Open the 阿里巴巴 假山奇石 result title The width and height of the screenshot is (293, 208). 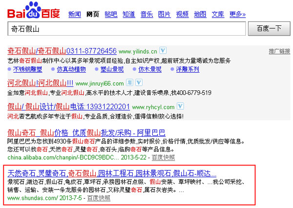tap(86, 133)
